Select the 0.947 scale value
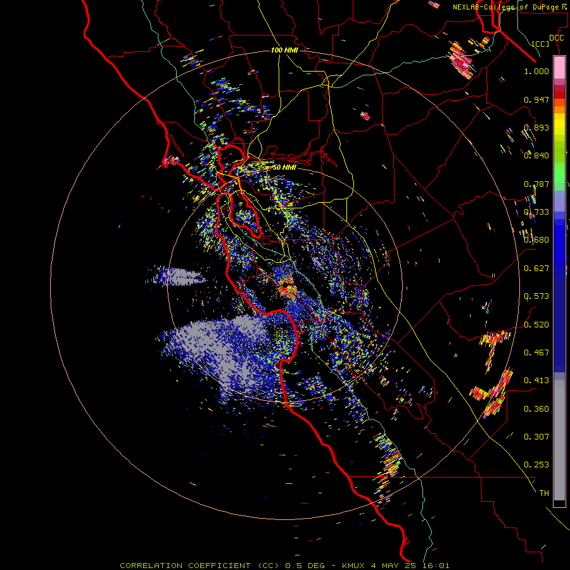570x570 pixels. [x=536, y=99]
